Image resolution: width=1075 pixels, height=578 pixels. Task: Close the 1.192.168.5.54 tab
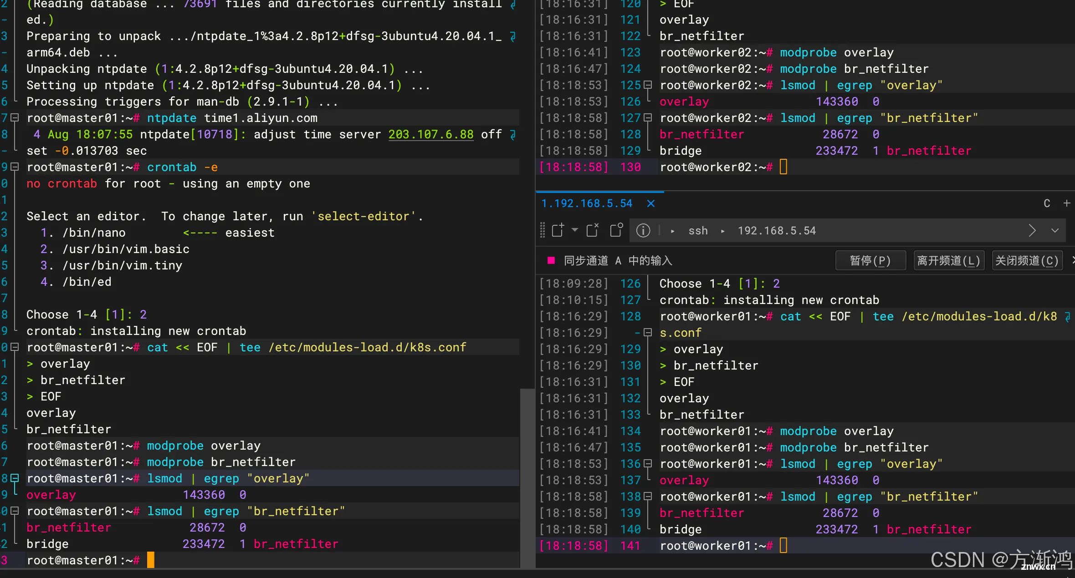pyautogui.click(x=651, y=203)
